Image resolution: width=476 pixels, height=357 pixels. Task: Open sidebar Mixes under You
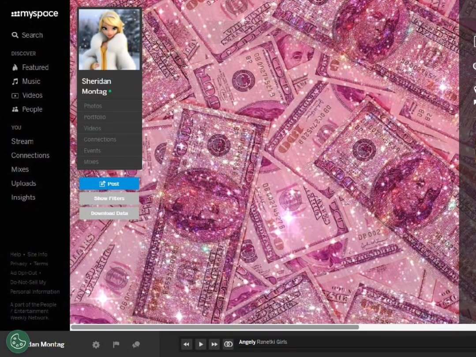pos(20,169)
